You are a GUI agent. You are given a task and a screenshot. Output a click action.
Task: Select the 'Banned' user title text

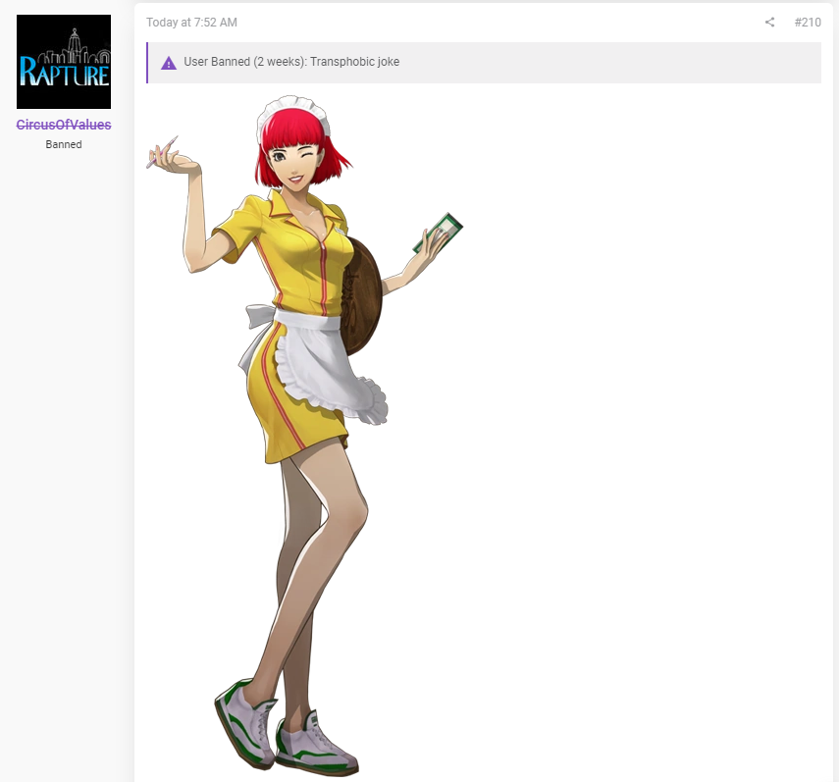pyautogui.click(x=64, y=144)
